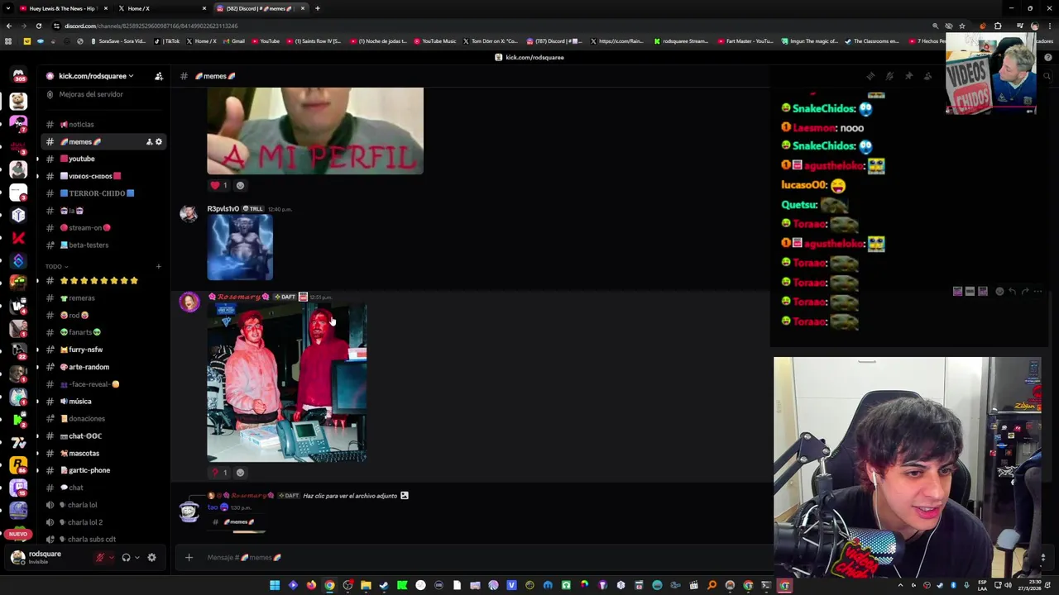Click the NUEVO unread mentions pill
Viewport: 1059px width, 595px height.
(18, 534)
